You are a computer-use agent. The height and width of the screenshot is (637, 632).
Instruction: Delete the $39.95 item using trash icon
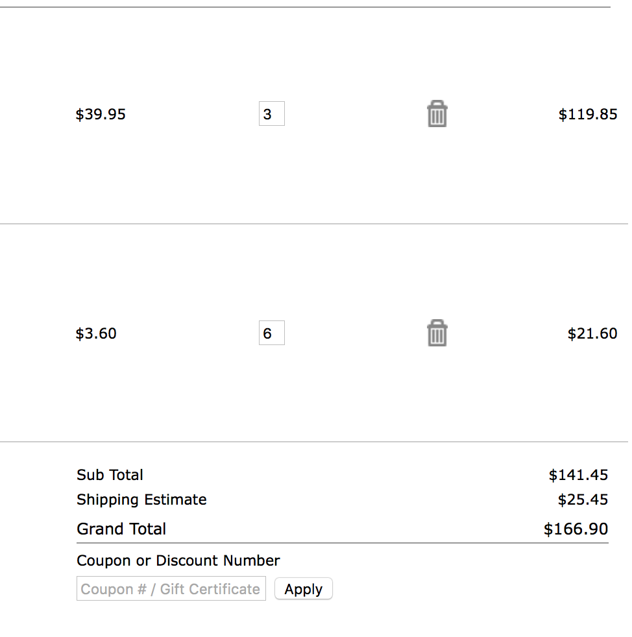[437, 114]
